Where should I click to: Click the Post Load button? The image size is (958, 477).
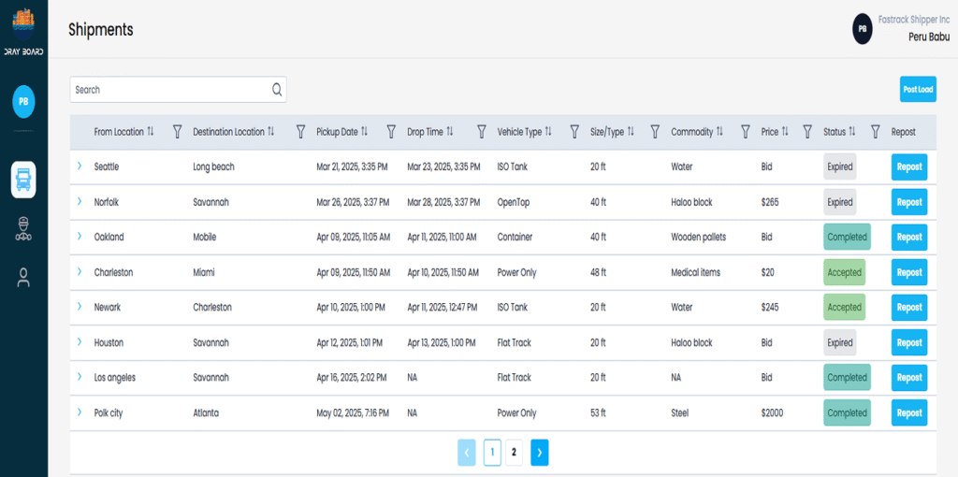tap(917, 90)
